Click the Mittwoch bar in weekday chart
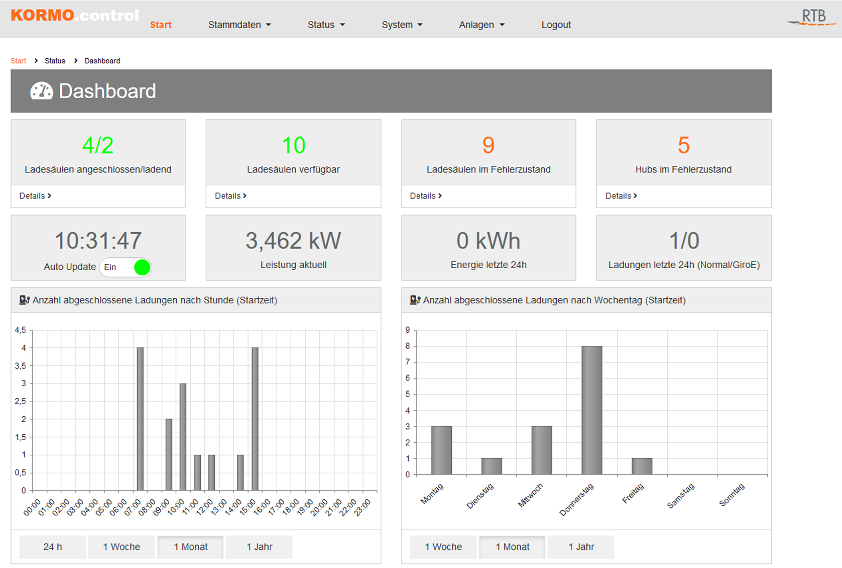This screenshot has width=842, height=568. click(x=542, y=450)
